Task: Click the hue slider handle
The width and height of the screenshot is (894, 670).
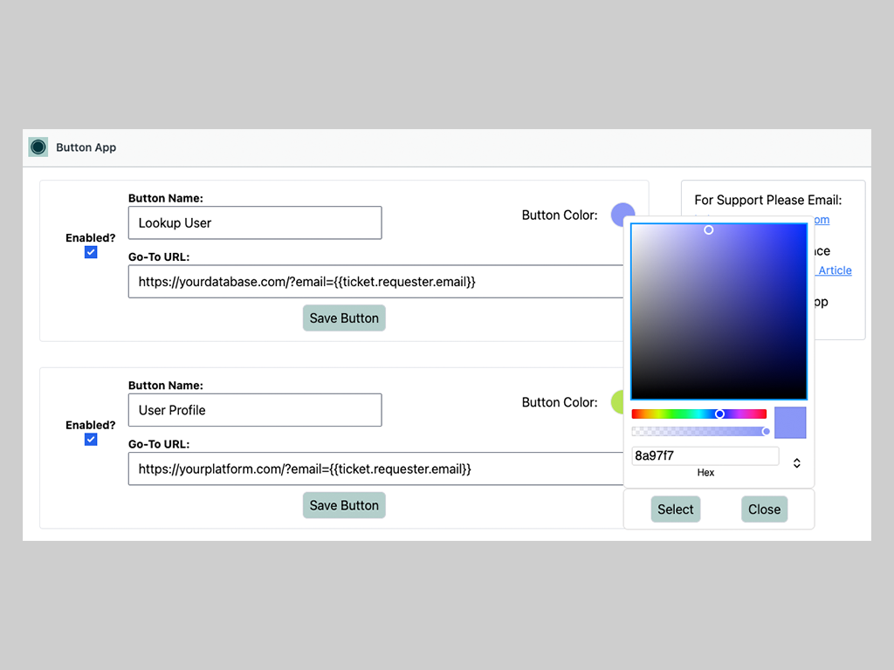Action: 719,414
